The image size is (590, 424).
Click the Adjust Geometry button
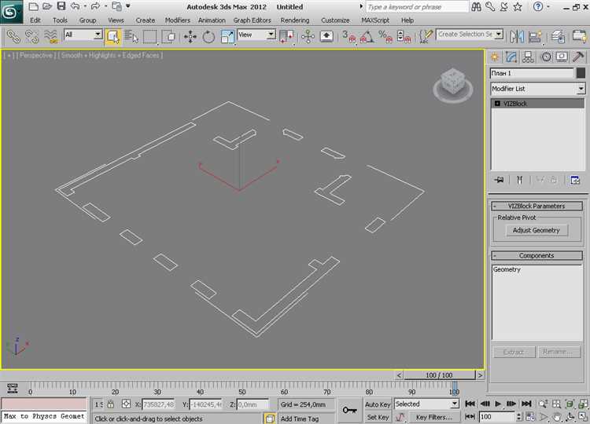(x=536, y=230)
